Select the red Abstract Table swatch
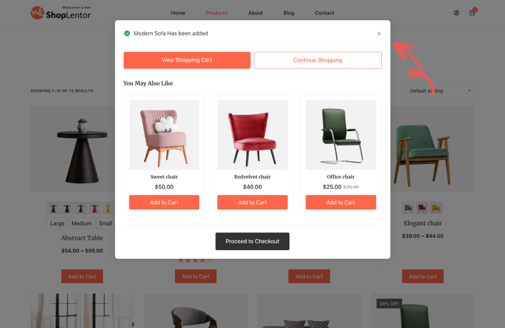505x328 pixels. pyautogui.click(x=95, y=208)
